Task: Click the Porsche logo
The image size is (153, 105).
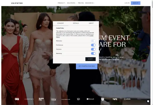Action: [x=66, y=99]
